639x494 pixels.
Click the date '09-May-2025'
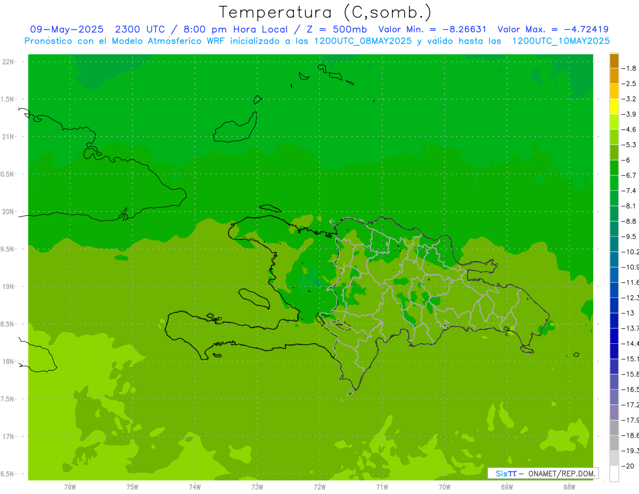[x=67, y=29]
